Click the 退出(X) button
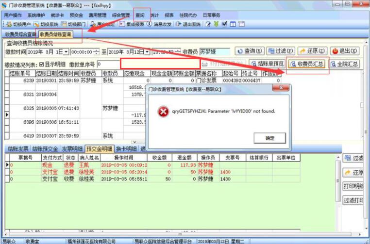The height and width of the screenshot is (244, 370). [x=345, y=51]
